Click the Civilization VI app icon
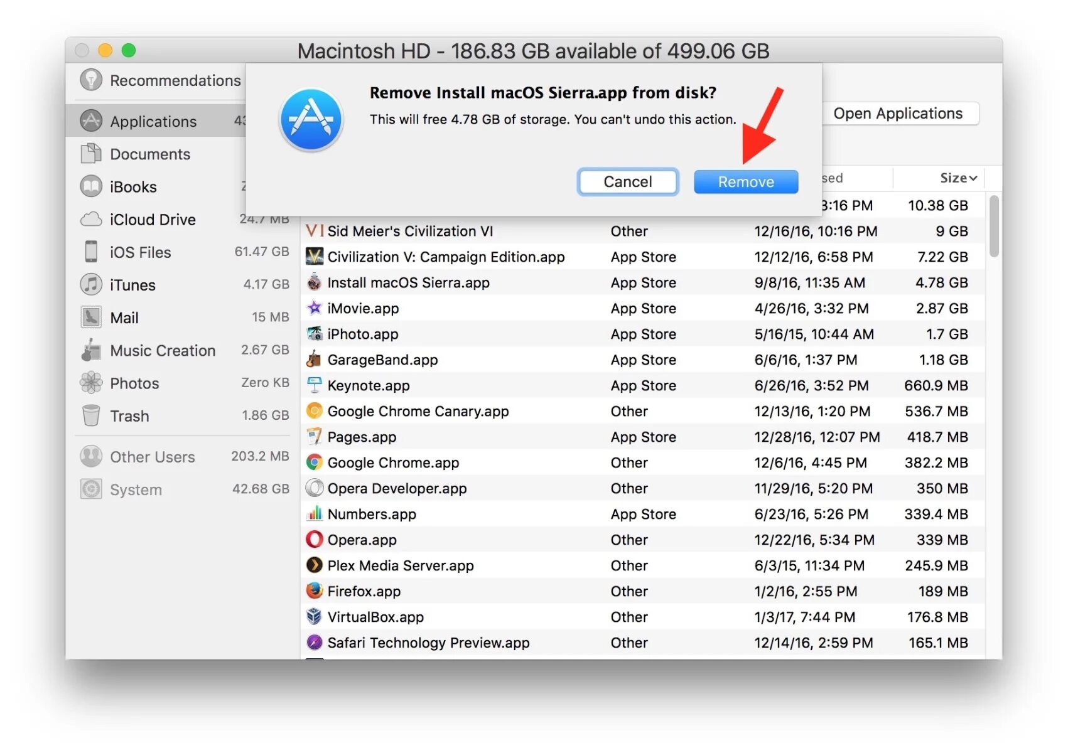This screenshot has width=1068, height=753. 315,231
